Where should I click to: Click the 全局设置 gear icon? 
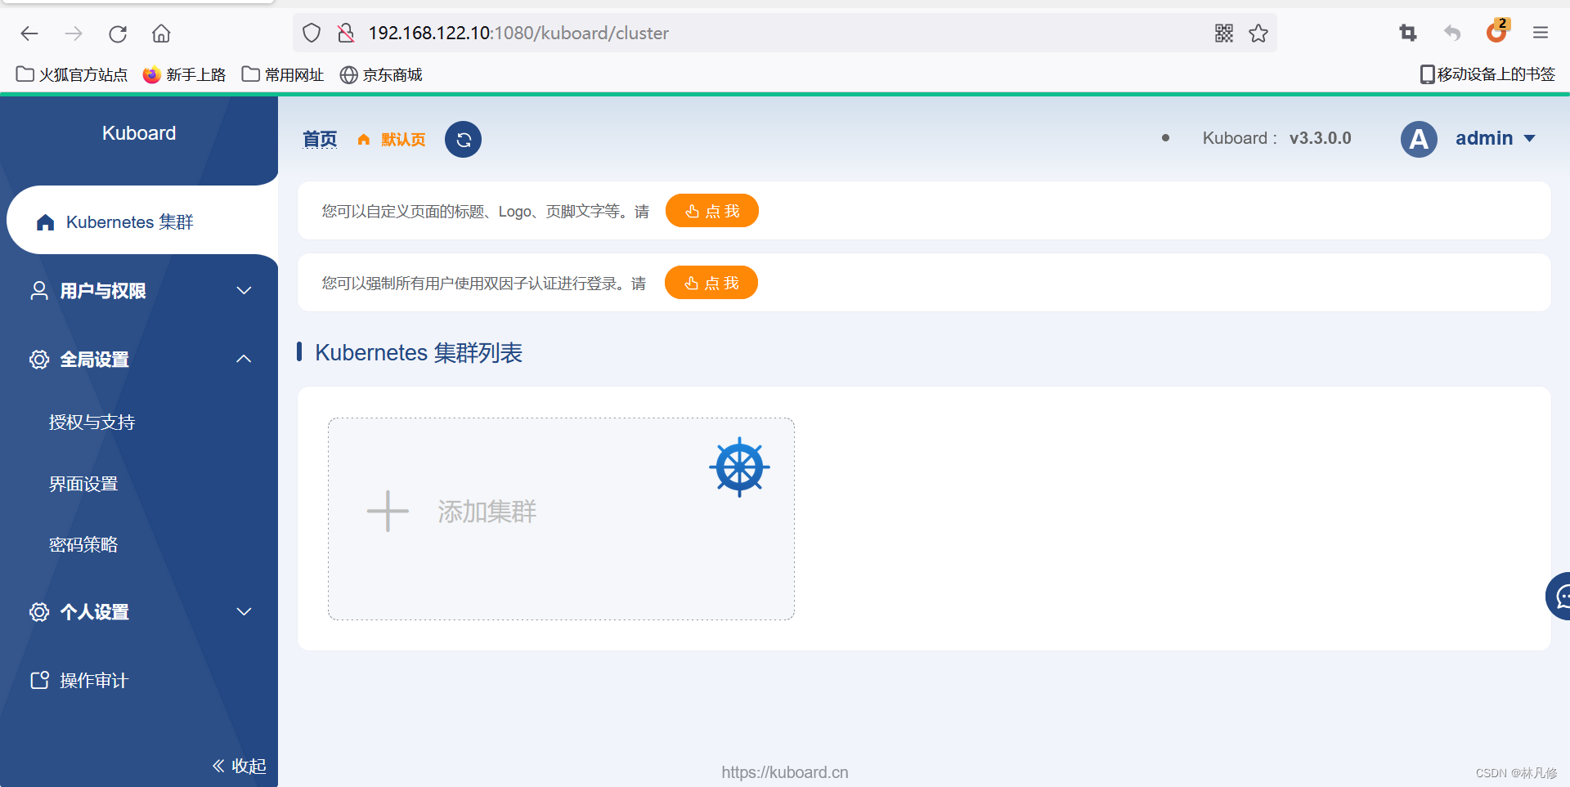pos(39,360)
